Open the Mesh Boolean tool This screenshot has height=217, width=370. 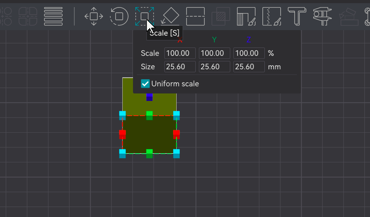click(221, 17)
